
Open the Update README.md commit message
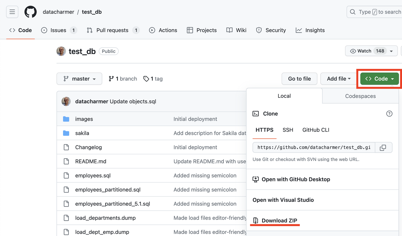coord(210,162)
